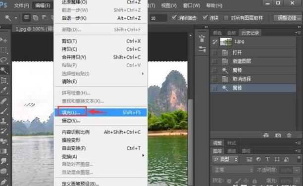Open the collapsed Brush panel icon
The image size is (303, 186).
(202, 39)
